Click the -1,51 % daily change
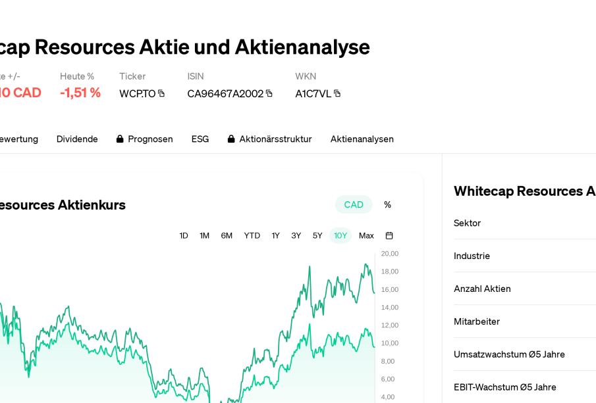The width and height of the screenshot is (596, 403). pyautogui.click(x=80, y=93)
